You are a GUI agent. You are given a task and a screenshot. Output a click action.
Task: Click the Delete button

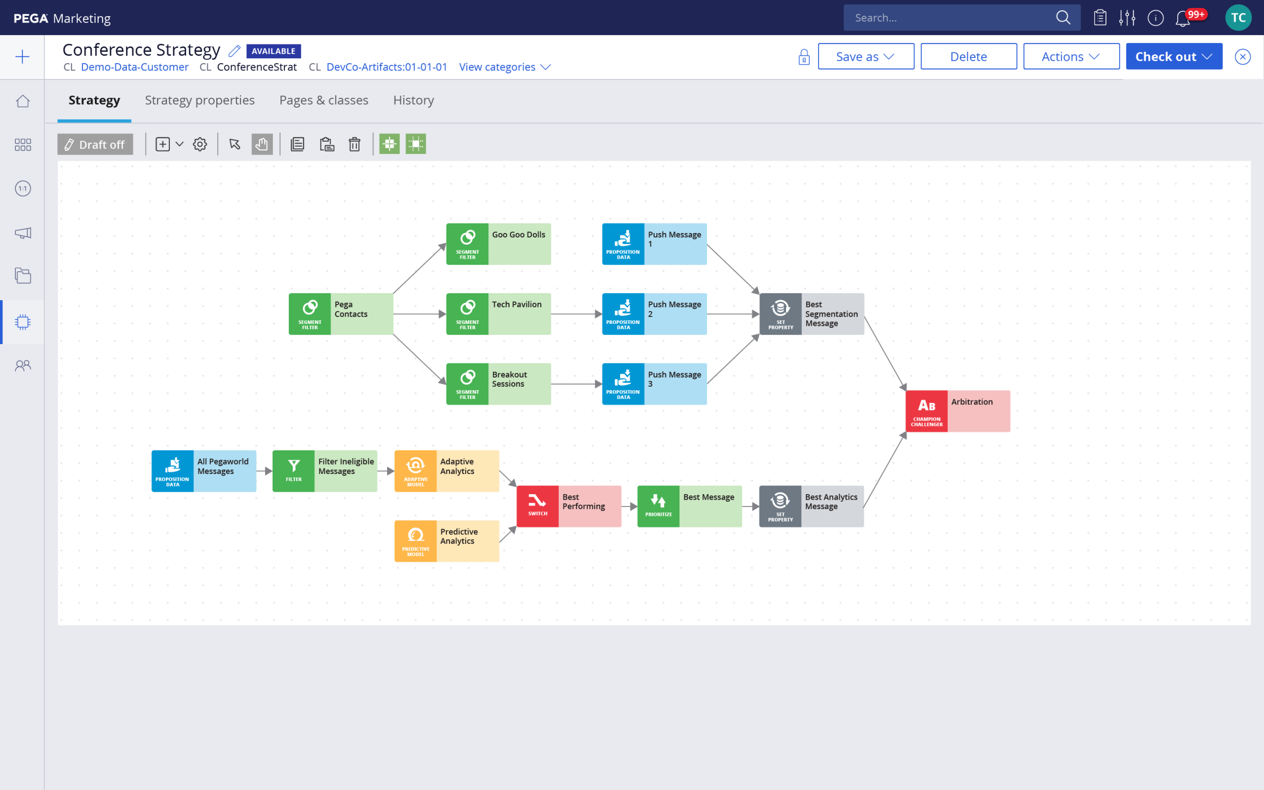coord(967,55)
